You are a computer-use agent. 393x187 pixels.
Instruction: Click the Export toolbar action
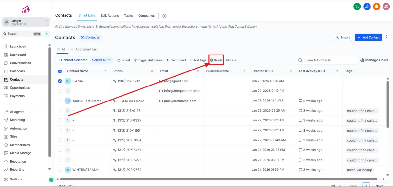pos(124,60)
